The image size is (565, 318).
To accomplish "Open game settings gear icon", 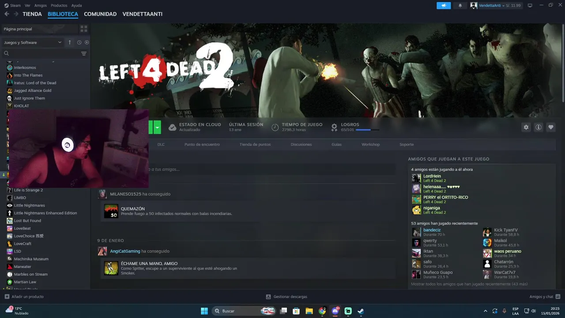I will (526, 127).
